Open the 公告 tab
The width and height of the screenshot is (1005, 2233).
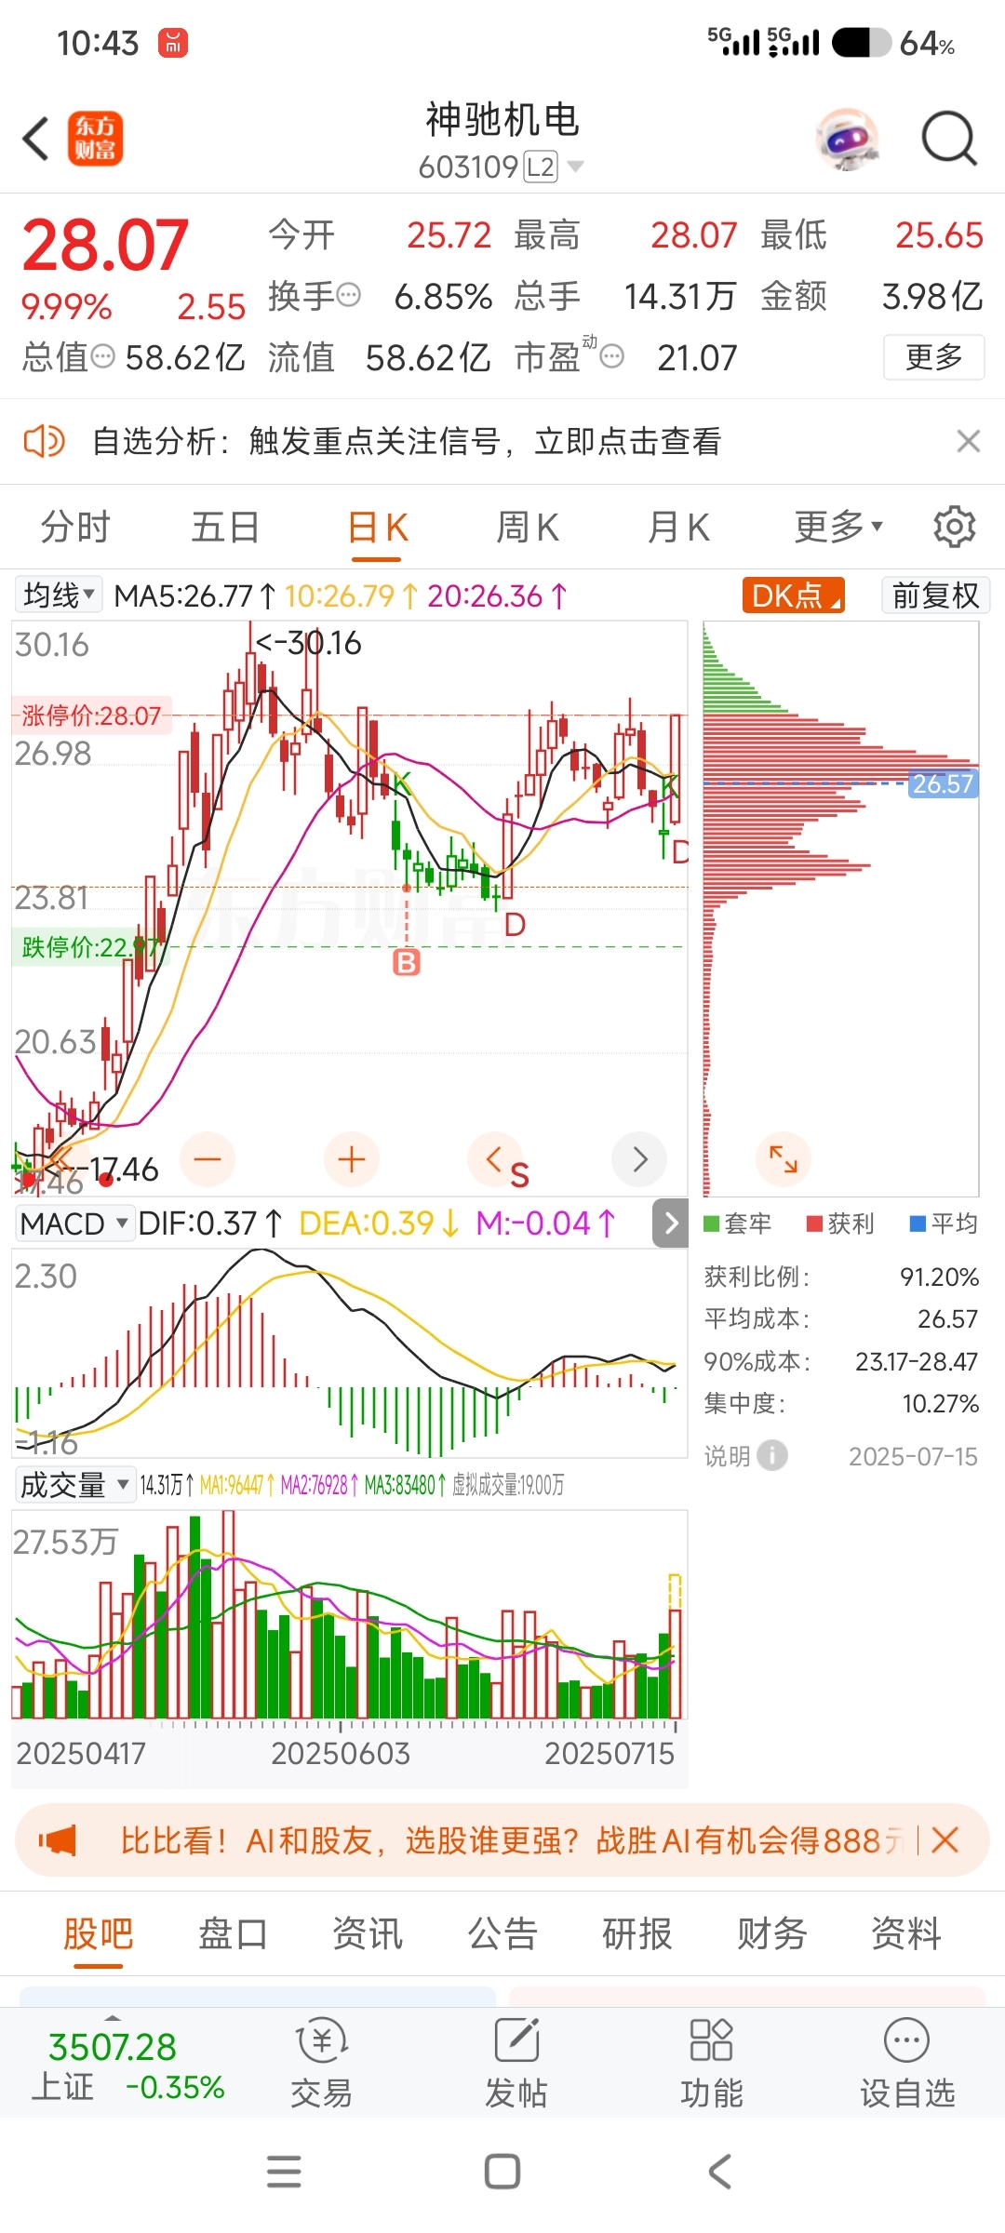click(502, 1933)
